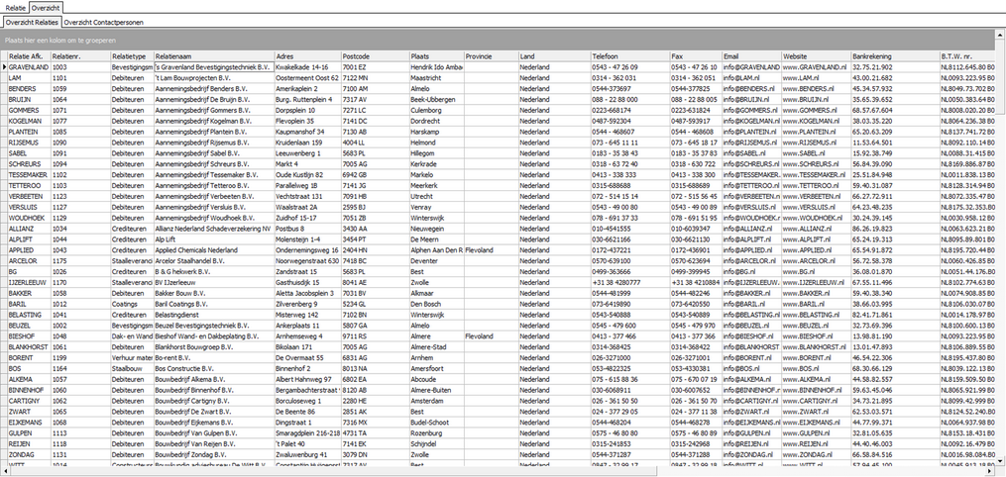
Task: Click the address Kaupmanshof 34
Action: (x=307, y=132)
